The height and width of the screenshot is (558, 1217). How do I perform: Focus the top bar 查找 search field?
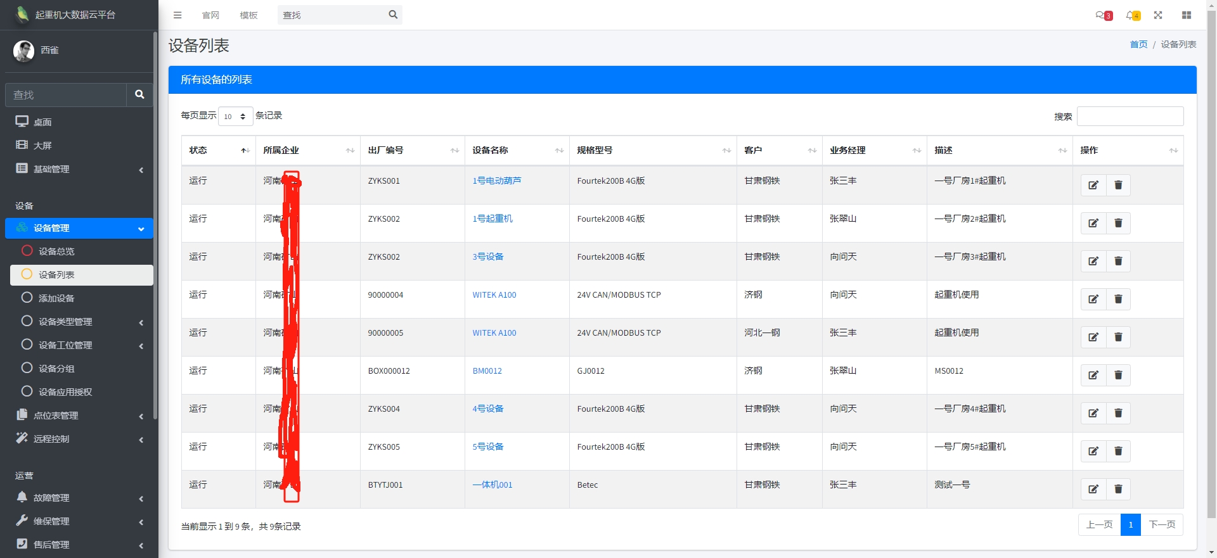pyautogui.click(x=332, y=15)
